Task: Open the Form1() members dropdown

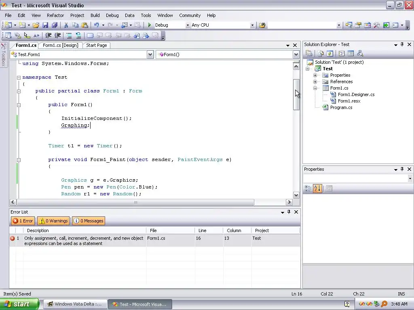Action: click(296, 54)
